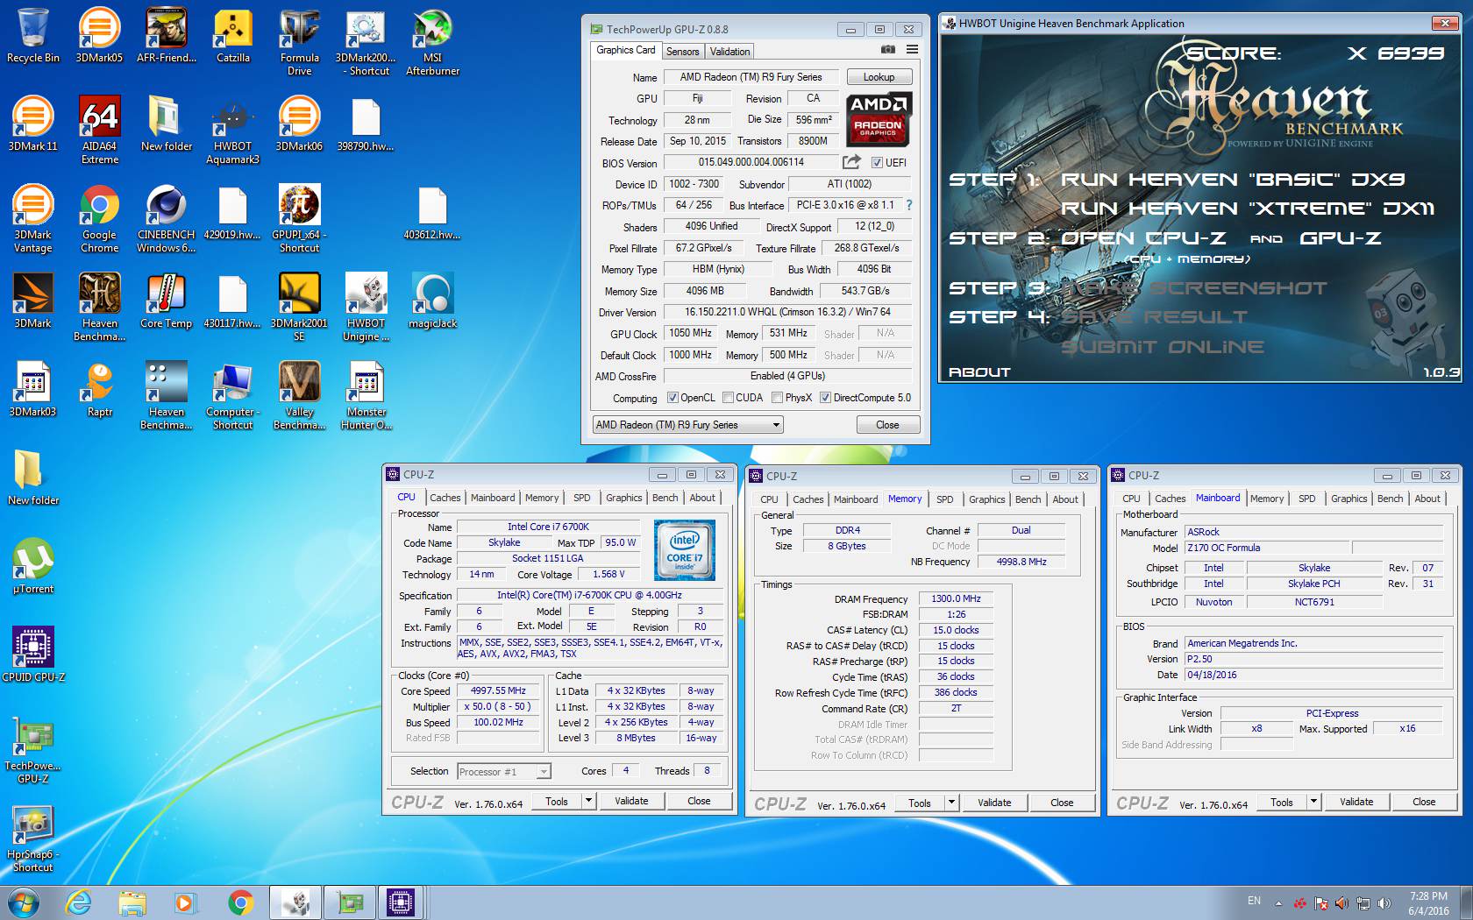Open 398790.hw... file on desktop
This screenshot has width=1473, height=920.
pos(366,124)
